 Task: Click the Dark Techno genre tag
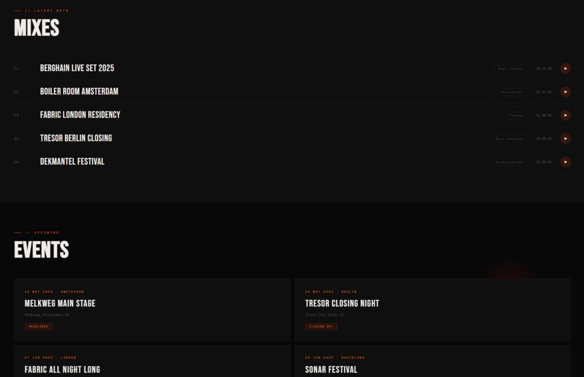click(511, 69)
